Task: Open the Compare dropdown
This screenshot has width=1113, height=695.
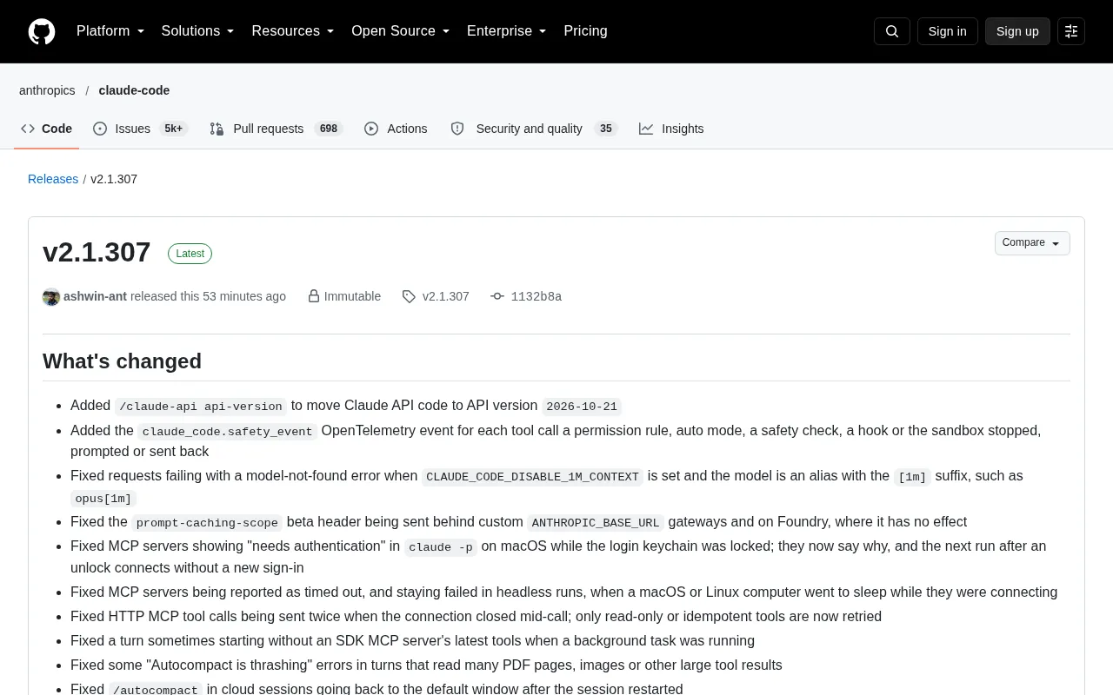Action: [x=1032, y=243]
